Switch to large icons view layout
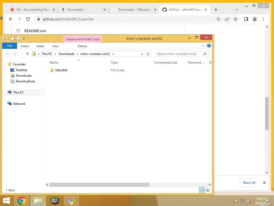 point(208,190)
